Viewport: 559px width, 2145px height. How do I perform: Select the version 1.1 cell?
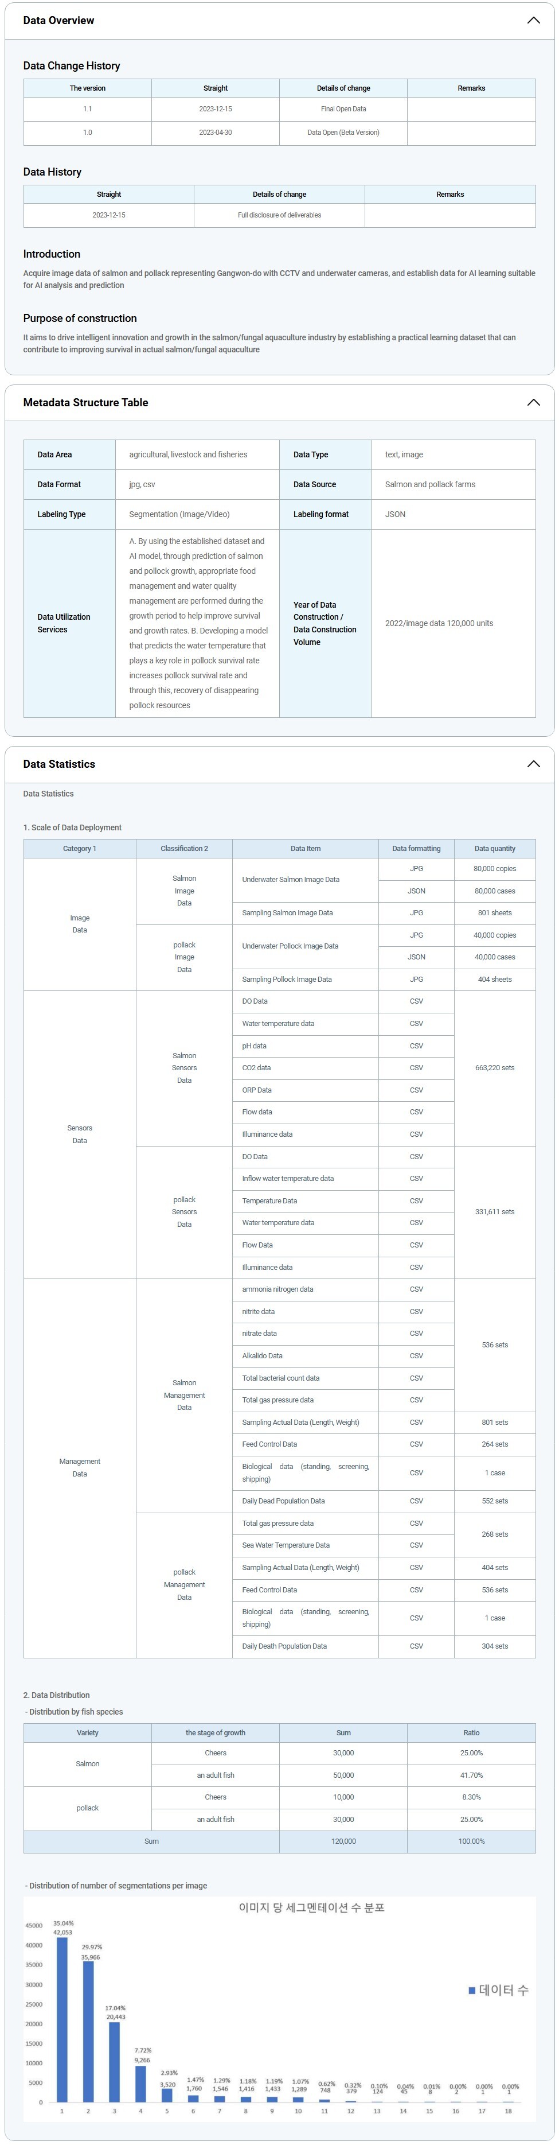[87, 109]
